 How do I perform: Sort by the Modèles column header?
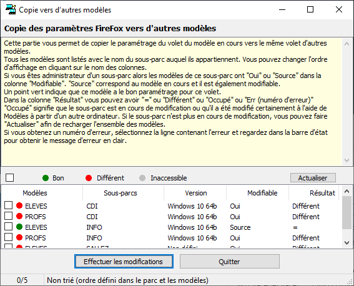click(42, 193)
